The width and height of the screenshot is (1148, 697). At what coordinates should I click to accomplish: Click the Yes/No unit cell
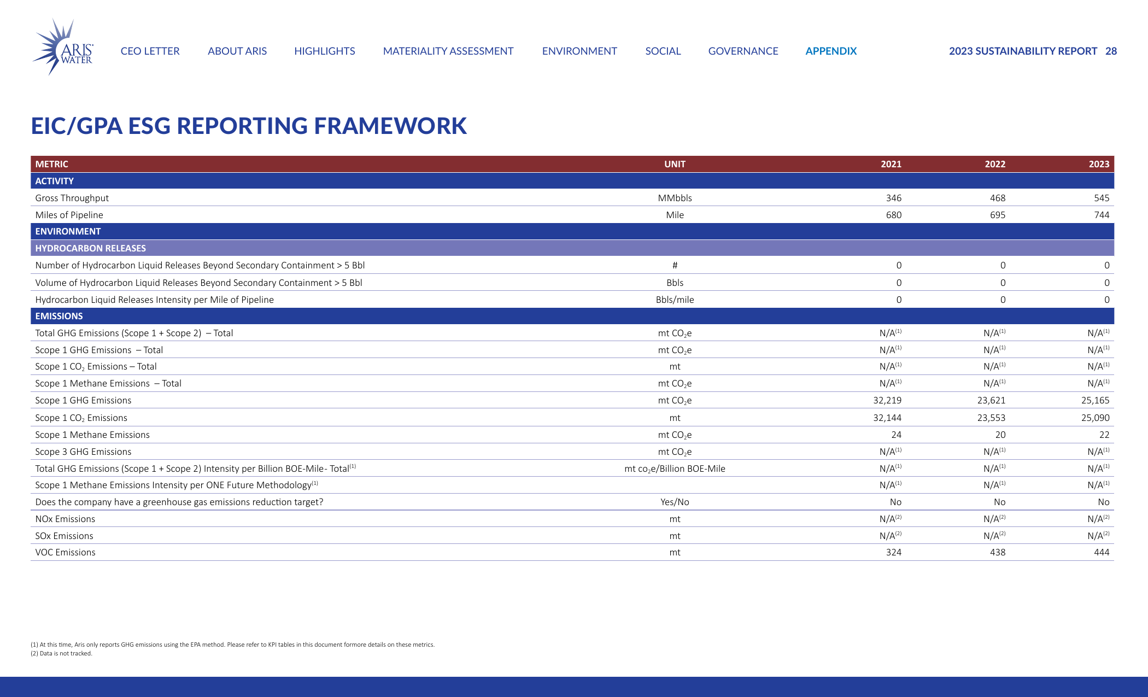[x=675, y=502]
